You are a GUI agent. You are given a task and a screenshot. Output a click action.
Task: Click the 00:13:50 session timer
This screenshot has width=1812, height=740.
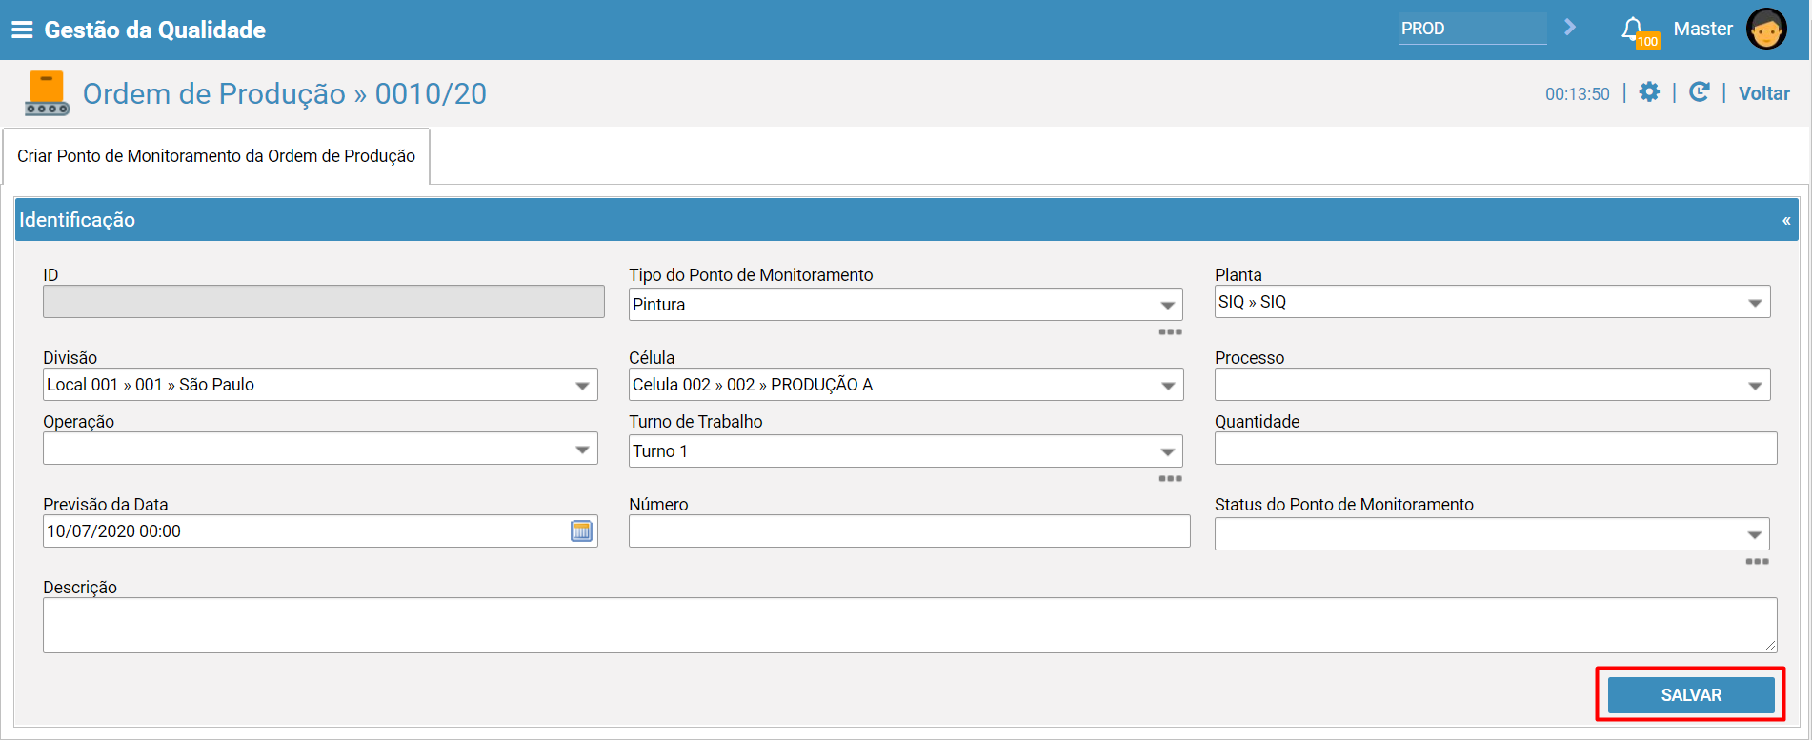coord(1578,93)
